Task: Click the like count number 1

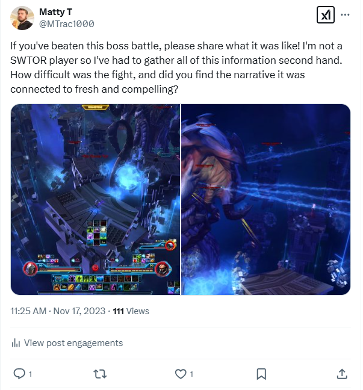Action: [x=191, y=374]
